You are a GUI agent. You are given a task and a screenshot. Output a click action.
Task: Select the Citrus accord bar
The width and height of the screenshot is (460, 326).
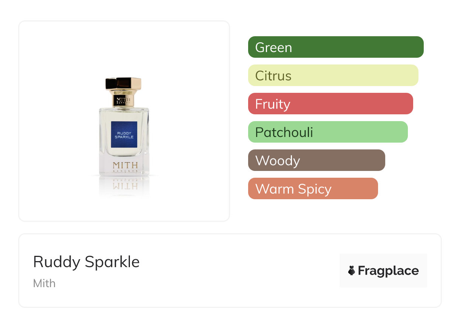pos(333,75)
